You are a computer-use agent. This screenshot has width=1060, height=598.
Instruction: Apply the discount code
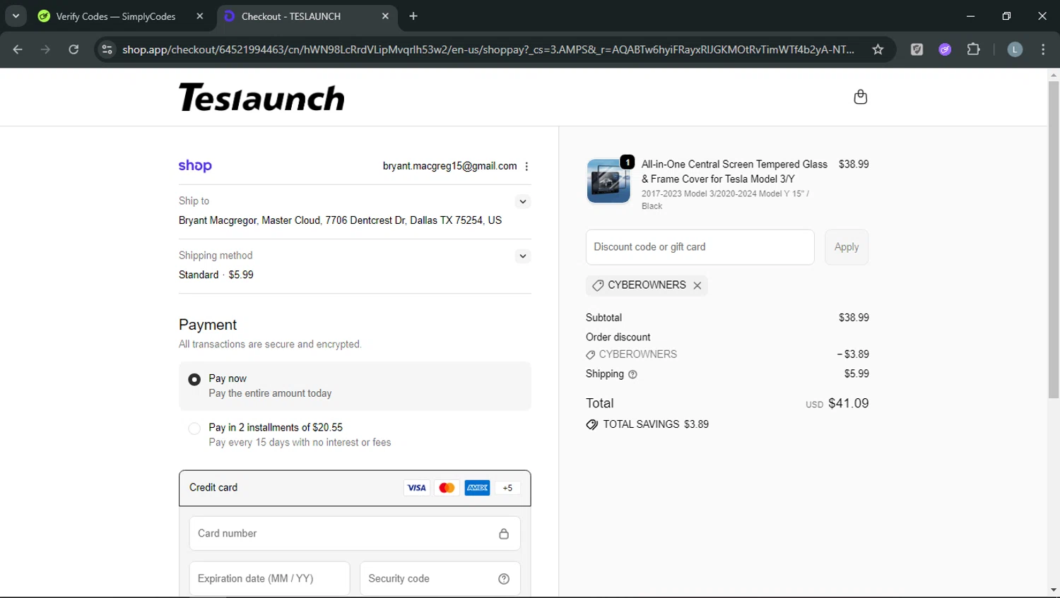(847, 247)
